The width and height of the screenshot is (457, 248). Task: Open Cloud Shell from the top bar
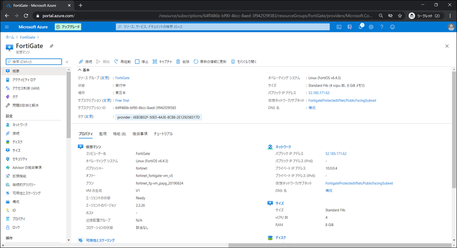tap(339, 27)
